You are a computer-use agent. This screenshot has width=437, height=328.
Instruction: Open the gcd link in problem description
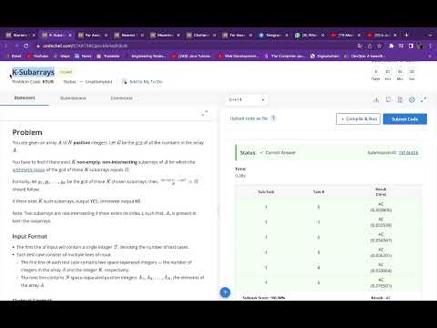[138, 142]
